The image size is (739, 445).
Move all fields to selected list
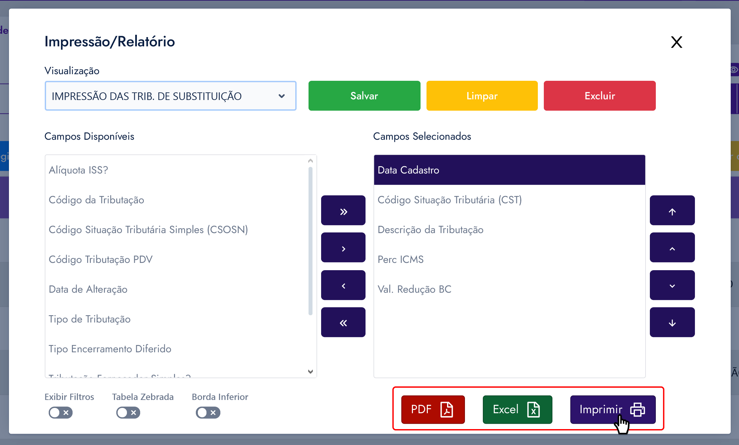pyautogui.click(x=343, y=211)
